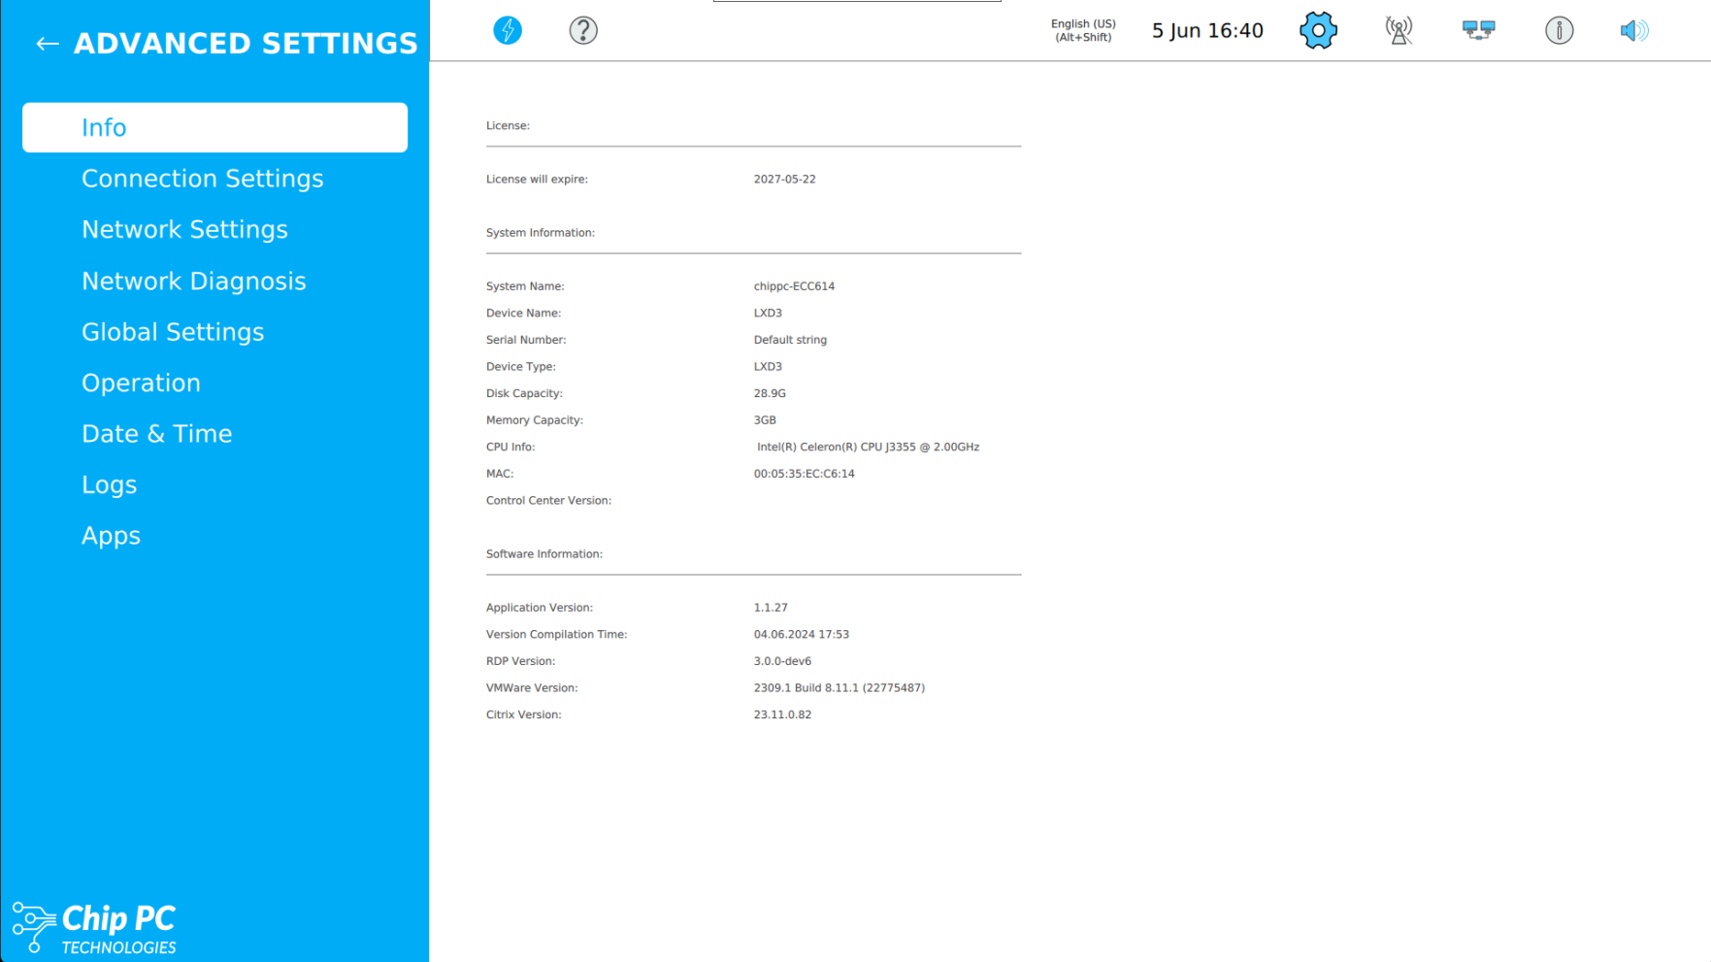The width and height of the screenshot is (1711, 962).
Task: Click the settings gear icon
Action: coord(1318,30)
